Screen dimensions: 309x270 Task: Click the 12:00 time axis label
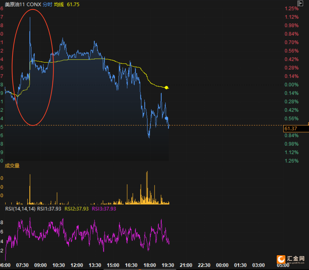tap(77, 265)
